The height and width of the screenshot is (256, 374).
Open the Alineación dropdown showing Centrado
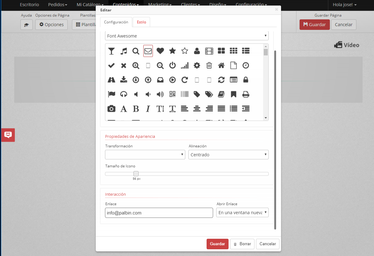[x=228, y=155]
